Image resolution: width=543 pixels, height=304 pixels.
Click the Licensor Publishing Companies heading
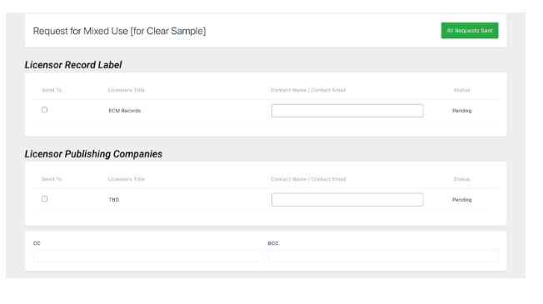[93, 154]
